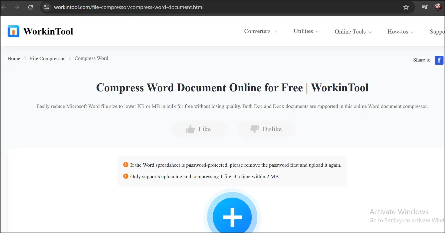445x233 pixels.
Task: Click the WorkinTool logo icon
Action: pyautogui.click(x=13, y=31)
